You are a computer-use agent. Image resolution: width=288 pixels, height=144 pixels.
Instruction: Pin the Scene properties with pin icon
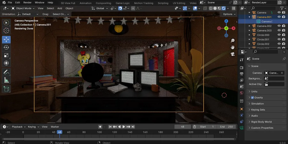pyautogui.click(x=284, y=59)
